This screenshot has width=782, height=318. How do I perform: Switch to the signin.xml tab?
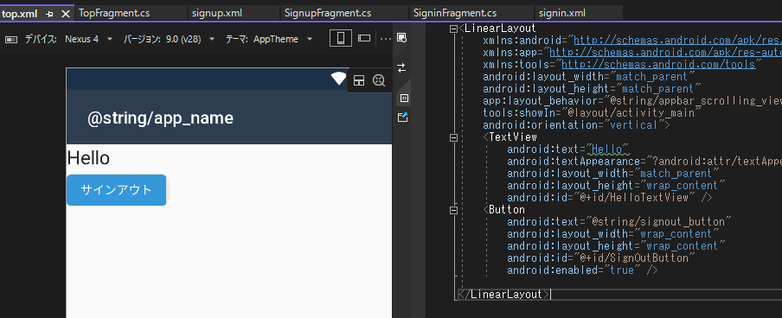[x=562, y=14]
